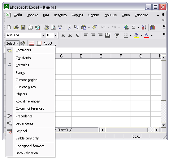Image resolution: width=169 pixels, height=159 pixels.
Task: Open Print Preview from the toolbar
Action: point(54,27)
